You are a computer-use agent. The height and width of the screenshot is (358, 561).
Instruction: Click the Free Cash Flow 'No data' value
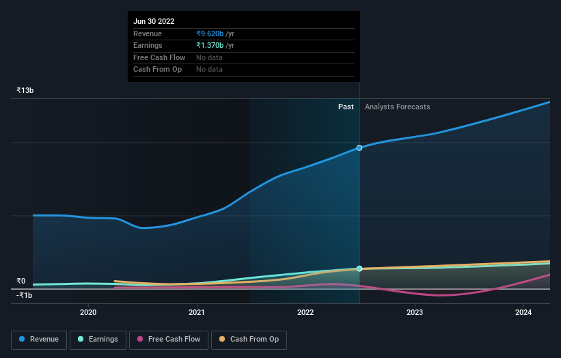pos(209,57)
